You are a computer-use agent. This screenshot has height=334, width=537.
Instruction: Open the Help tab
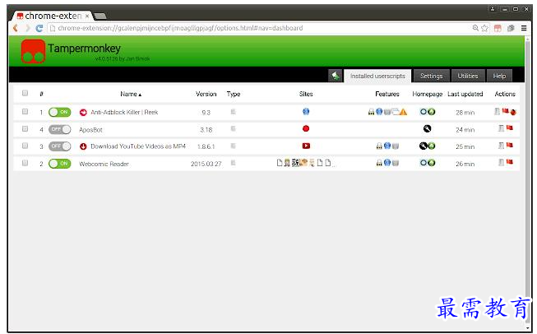[499, 76]
